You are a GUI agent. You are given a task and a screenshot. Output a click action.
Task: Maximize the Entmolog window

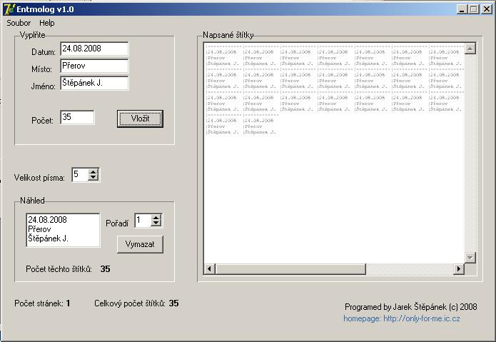[x=474, y=9]
